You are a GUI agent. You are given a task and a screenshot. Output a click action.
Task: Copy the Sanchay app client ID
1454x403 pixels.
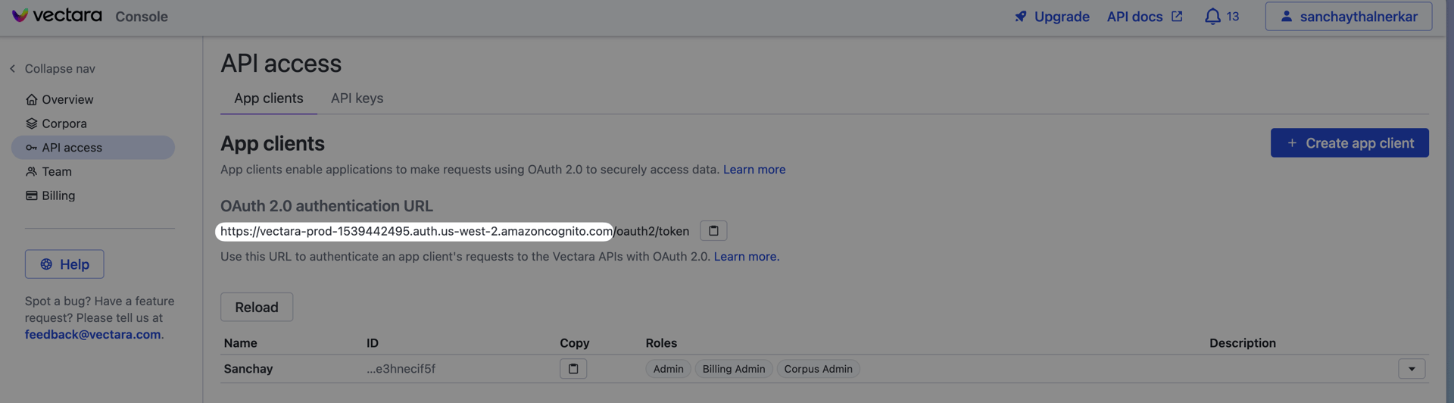pyautogui.click(x=573, y=369)
